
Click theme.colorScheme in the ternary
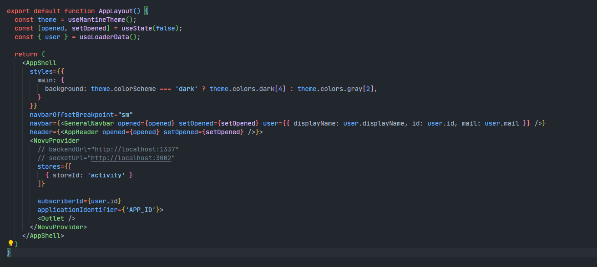click(123, 89)
